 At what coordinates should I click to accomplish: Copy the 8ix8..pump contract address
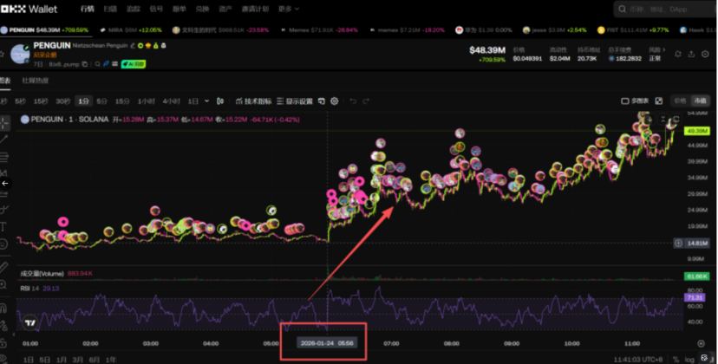click(x=85, y=64)
